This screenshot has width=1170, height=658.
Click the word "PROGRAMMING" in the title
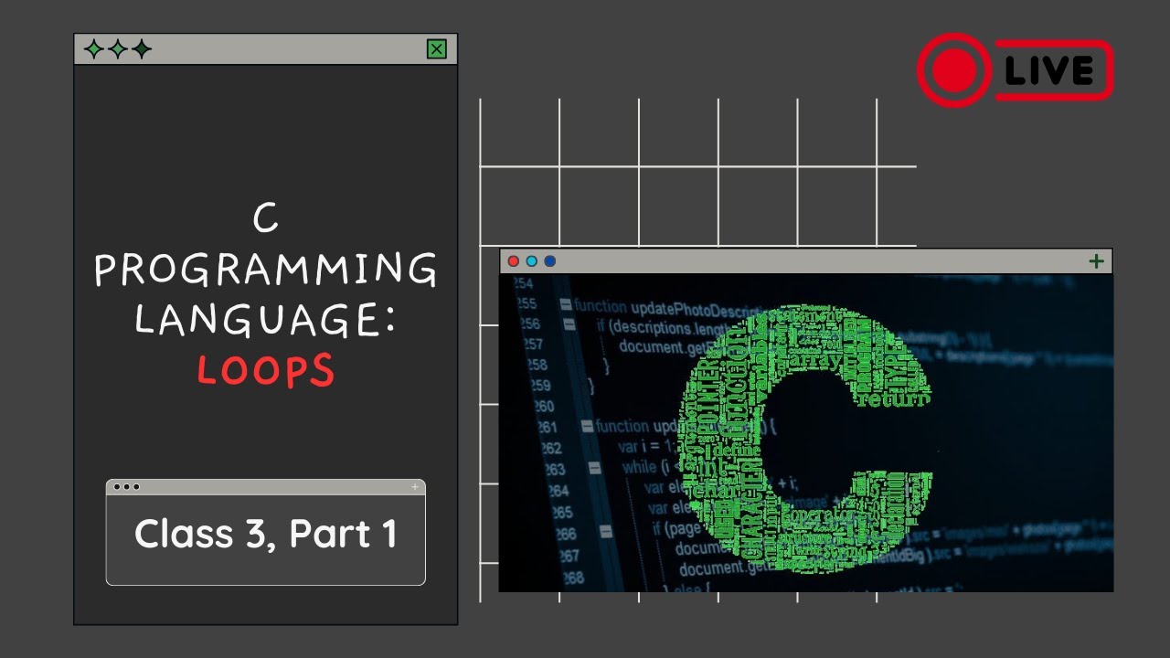(266, 270)
